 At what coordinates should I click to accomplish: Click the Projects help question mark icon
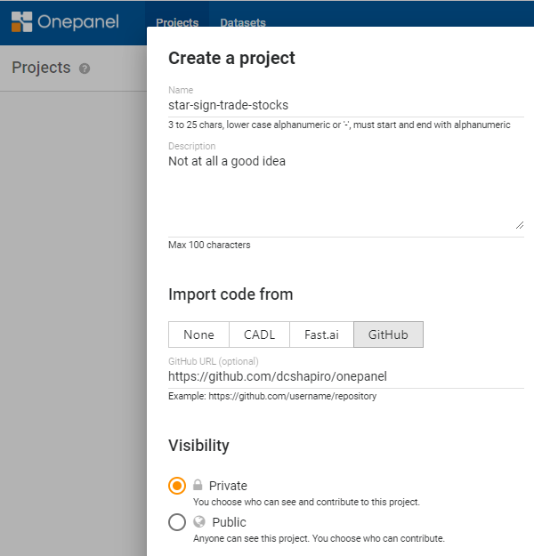tap(85, 68)
